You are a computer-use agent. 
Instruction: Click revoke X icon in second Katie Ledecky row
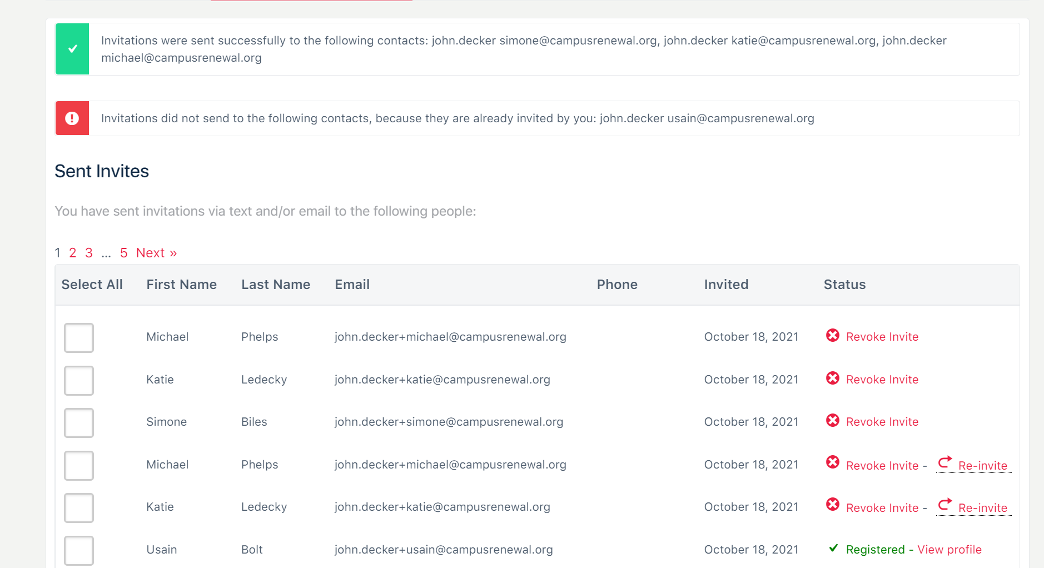832,505
